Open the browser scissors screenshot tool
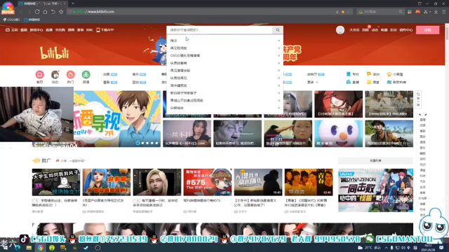This screenshot has height=252, width=449. (426, 12)
